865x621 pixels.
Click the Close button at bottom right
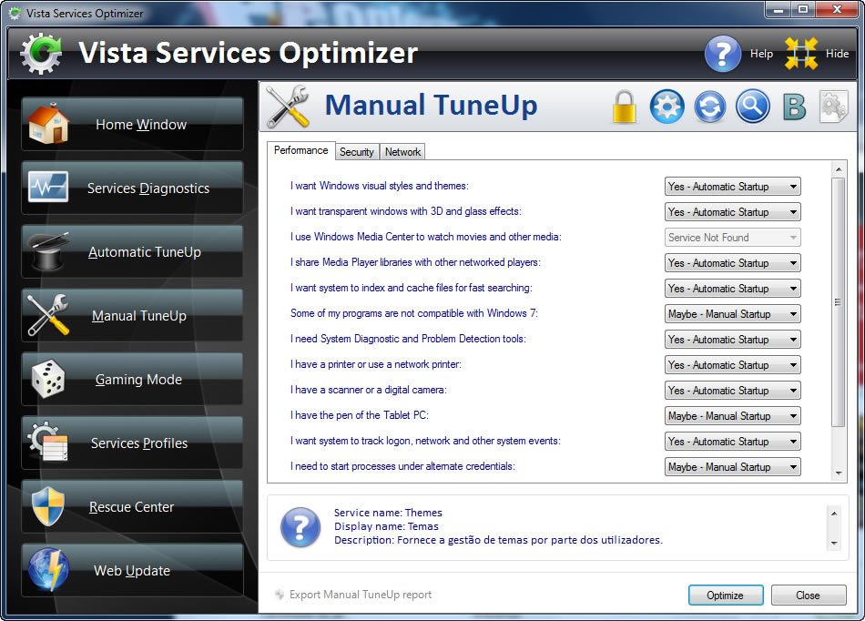tap(809, 596)
